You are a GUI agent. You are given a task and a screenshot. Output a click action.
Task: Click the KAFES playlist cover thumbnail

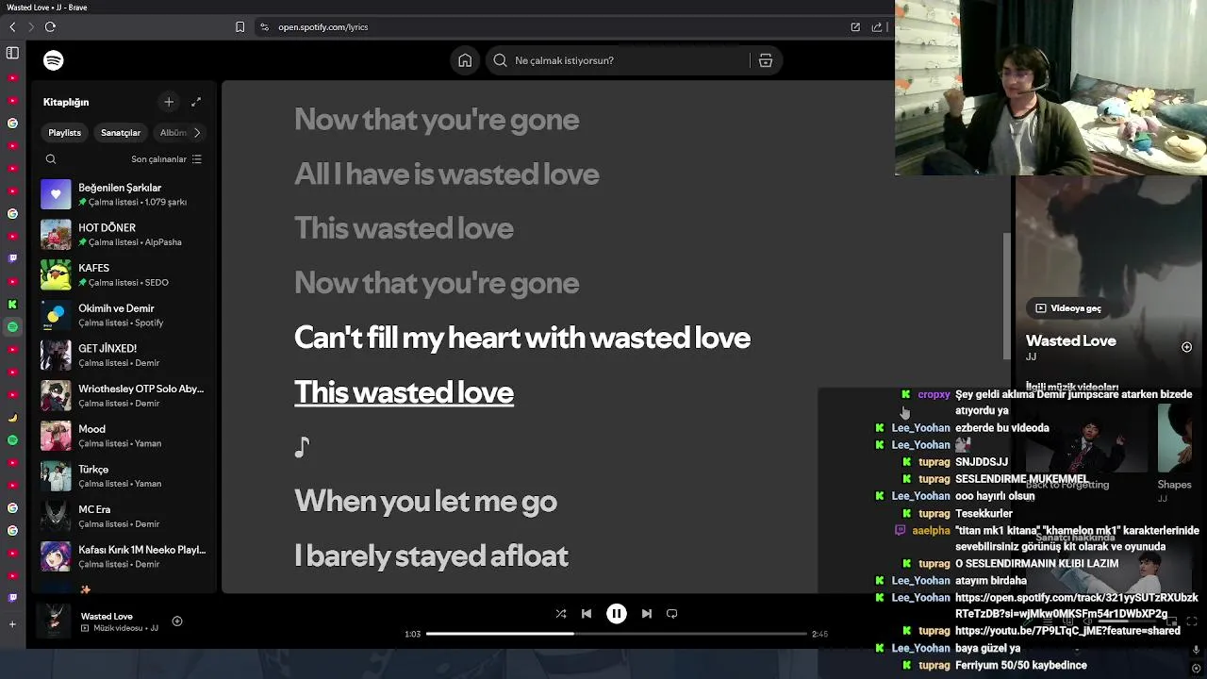pyautogui.click(x=56, y=274)
